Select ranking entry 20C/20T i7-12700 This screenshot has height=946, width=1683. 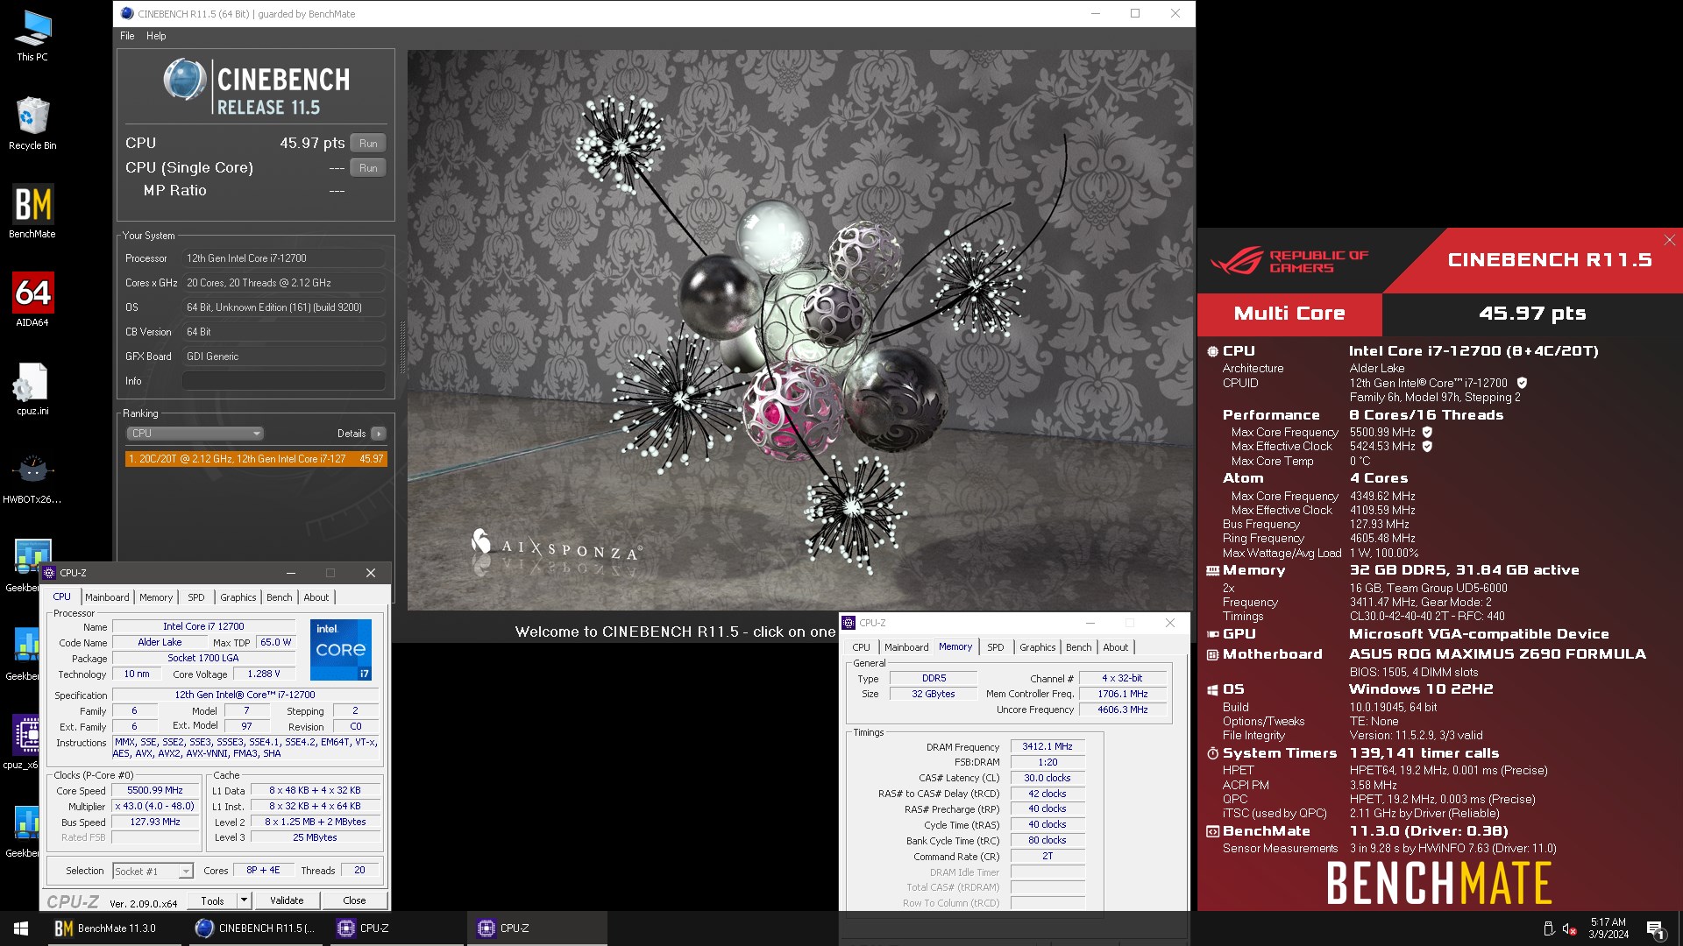[255, 459]
